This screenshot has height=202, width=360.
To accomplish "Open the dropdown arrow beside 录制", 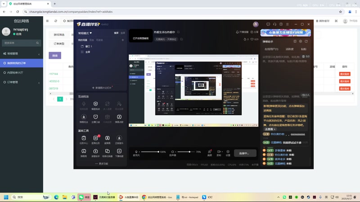I will point(222,152).
